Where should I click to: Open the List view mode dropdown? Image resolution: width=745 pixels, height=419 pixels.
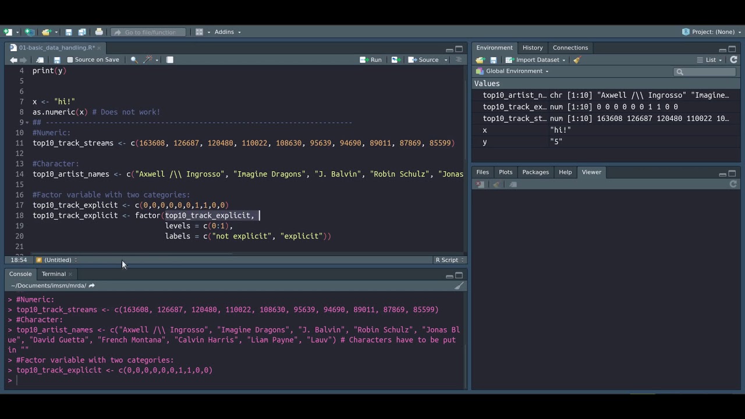click(709, 60)
